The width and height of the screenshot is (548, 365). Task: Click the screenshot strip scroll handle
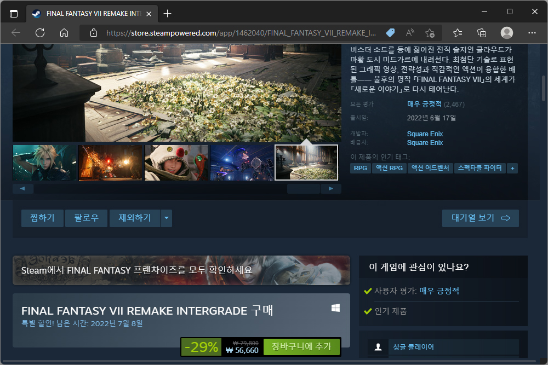click(304, 188)
